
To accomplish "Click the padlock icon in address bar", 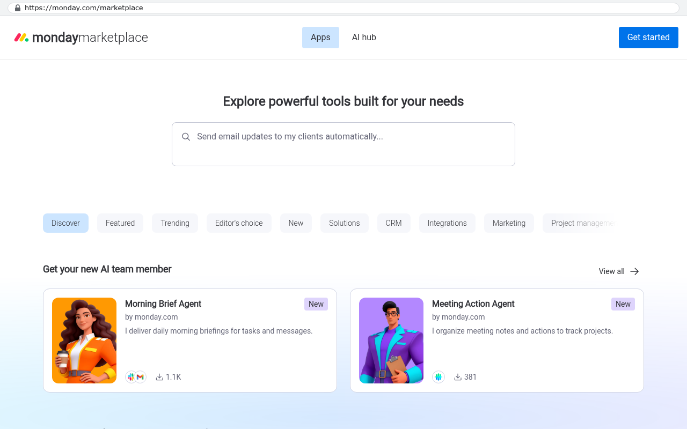I will [x=18, y=8].
